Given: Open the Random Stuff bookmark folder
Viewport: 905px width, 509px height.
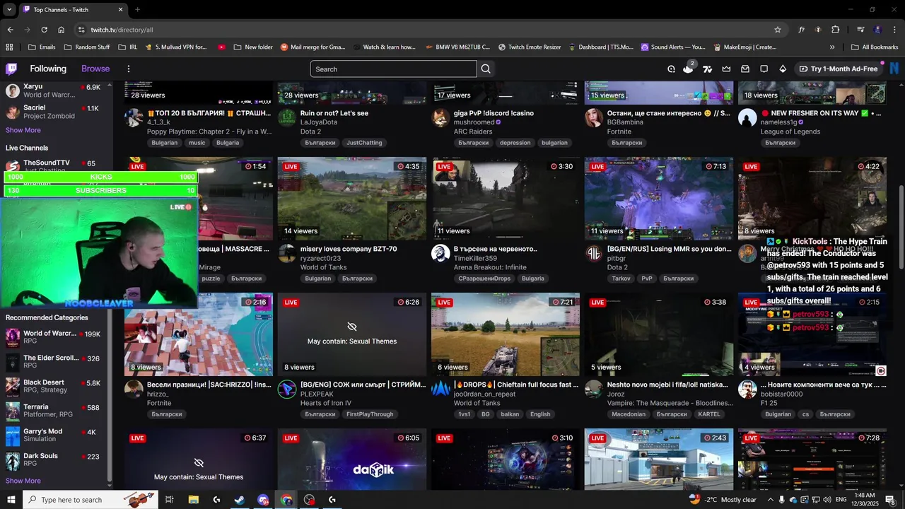Looking at the screenshot, I should point(87,47).
